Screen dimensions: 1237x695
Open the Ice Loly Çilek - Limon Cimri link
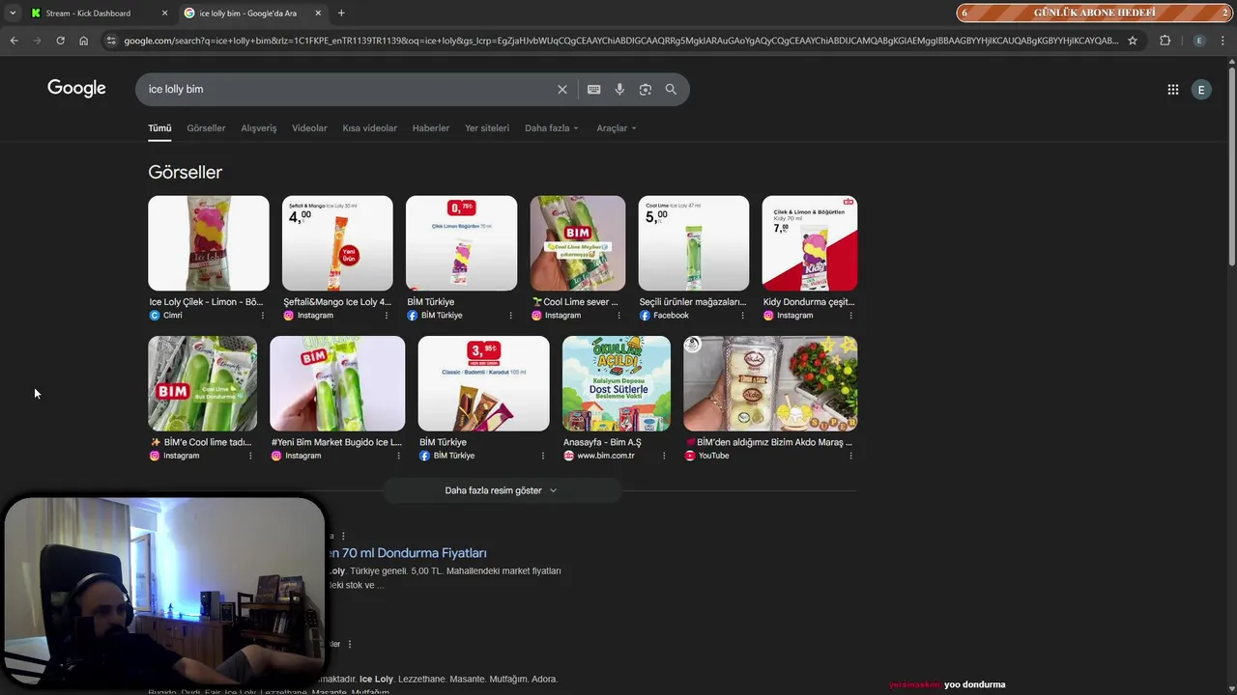tap(206, 302)
